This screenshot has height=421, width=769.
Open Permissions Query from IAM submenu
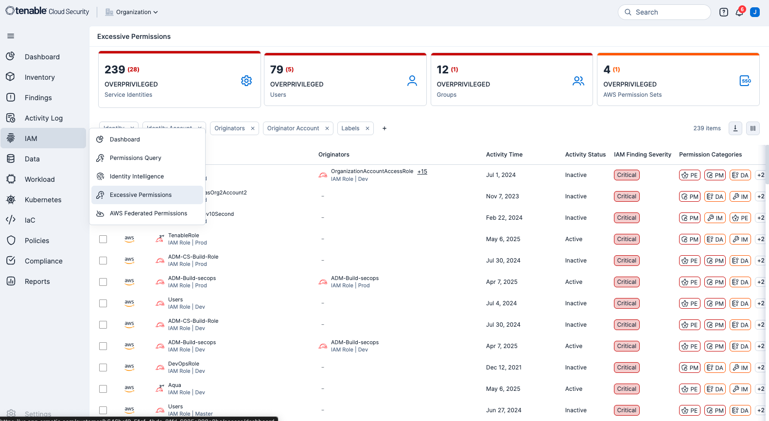pos(136,158)
